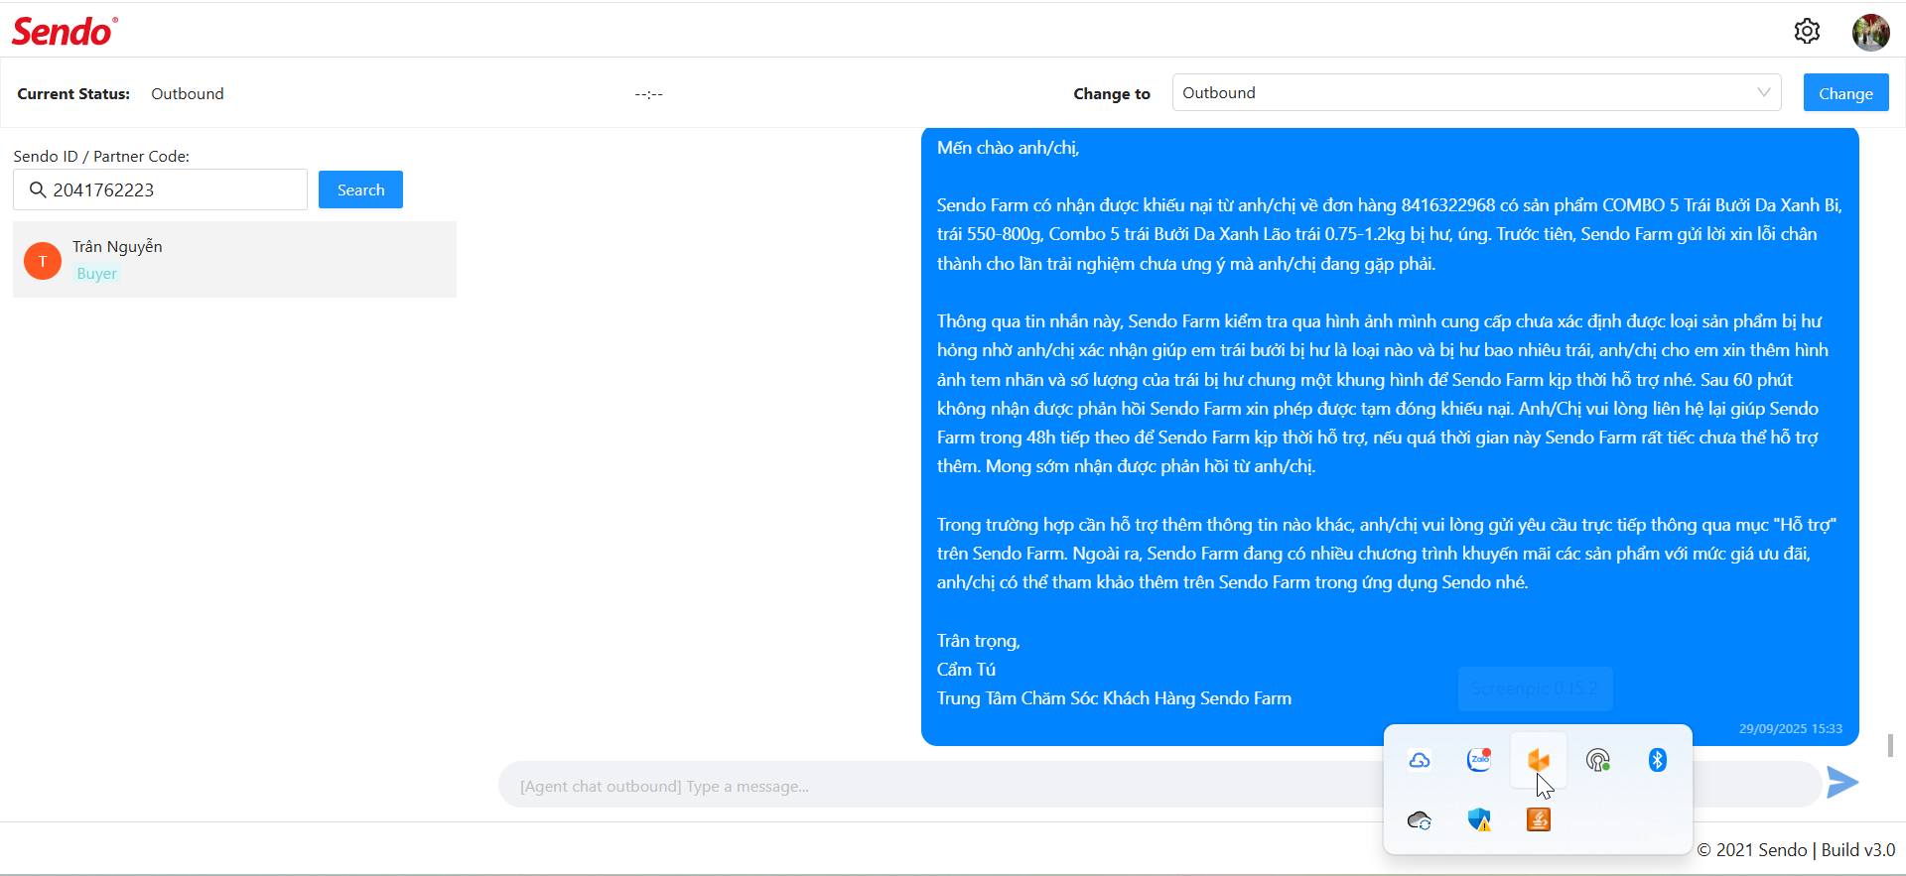This screenshot has width=1906, height=876.
Task: Send message with paper plane icon
Action: [x=1842, y=783]
